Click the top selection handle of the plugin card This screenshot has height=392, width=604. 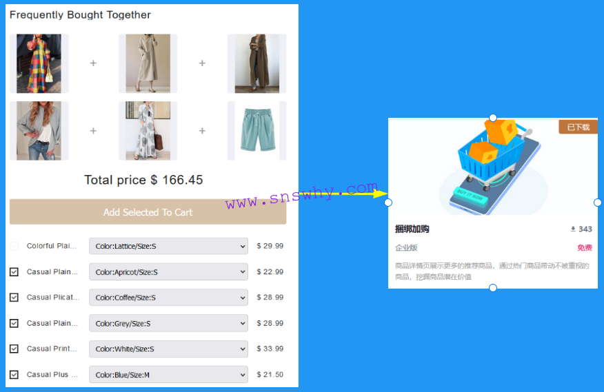pyautogui.click(x=493, y=118)
